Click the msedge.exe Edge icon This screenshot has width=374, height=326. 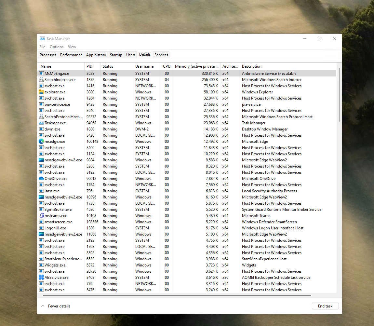coord(41,142)
